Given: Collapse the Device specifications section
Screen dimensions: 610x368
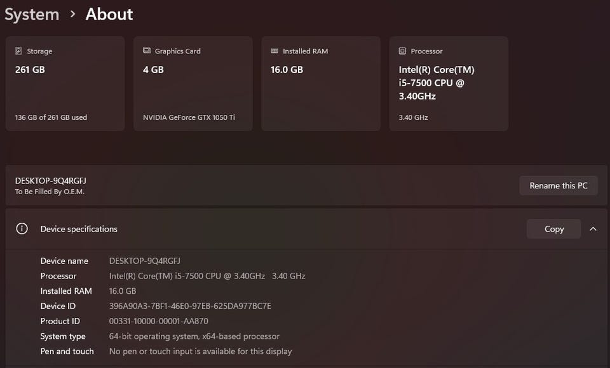Looking at the screenshot, I should pos(593,229).
